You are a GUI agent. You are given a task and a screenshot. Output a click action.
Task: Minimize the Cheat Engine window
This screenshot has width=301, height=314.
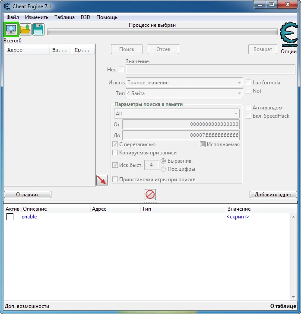click(260, 4)
